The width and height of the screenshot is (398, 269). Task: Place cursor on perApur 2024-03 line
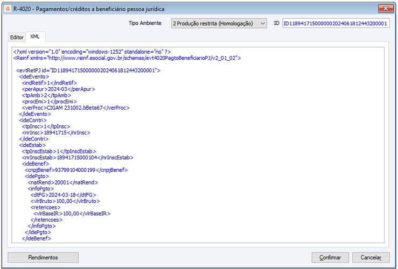pyautogui.click(x=58, y=89)
